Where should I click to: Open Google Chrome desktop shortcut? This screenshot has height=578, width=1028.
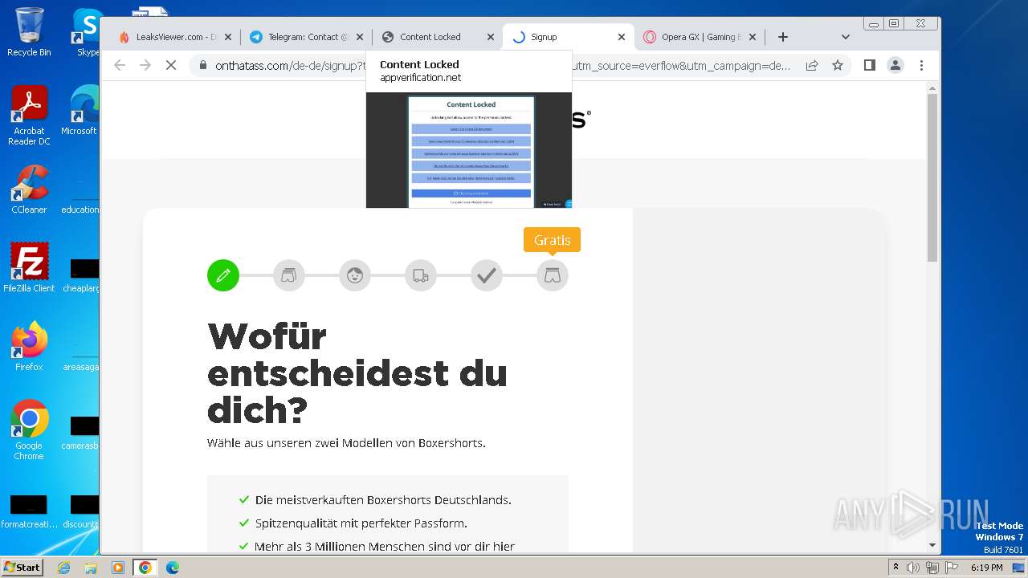pos(29,430)
